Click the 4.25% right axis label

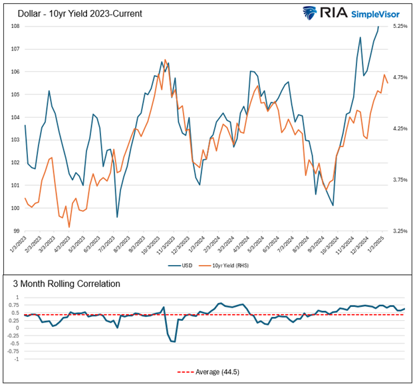[x=400, y=128]
